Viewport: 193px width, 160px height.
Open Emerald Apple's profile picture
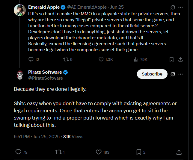(x=20, y=10)
